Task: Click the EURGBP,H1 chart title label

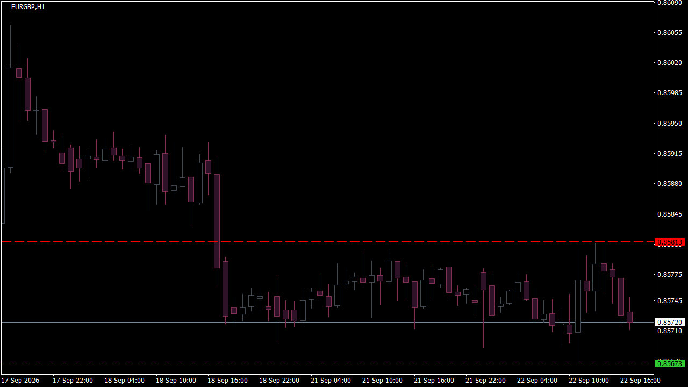Action: [28, 7]
